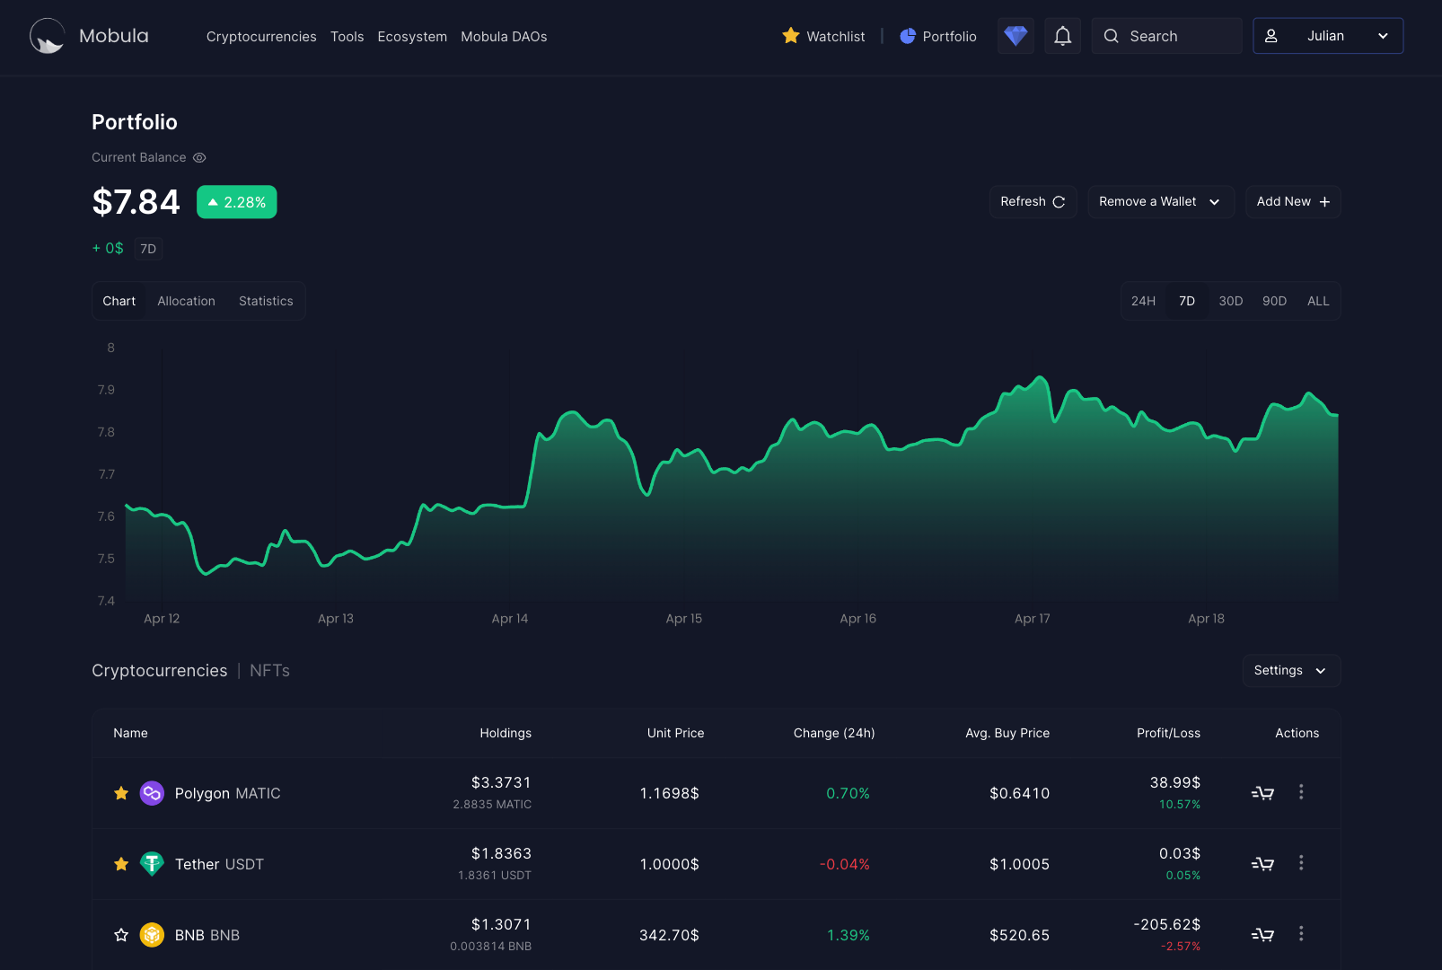Image resolution: width=1442 pixels, height=970 pixels.
Task: Open the Settings dropdown
Action: [x=1291, y=671]
